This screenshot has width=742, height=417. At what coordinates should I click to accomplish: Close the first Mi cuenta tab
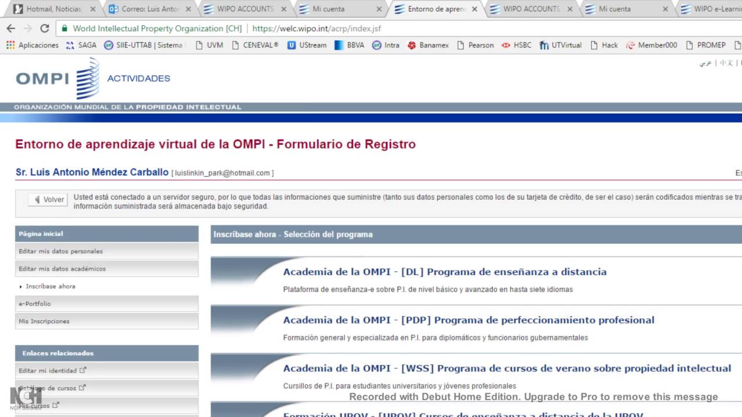coord(379,9)
